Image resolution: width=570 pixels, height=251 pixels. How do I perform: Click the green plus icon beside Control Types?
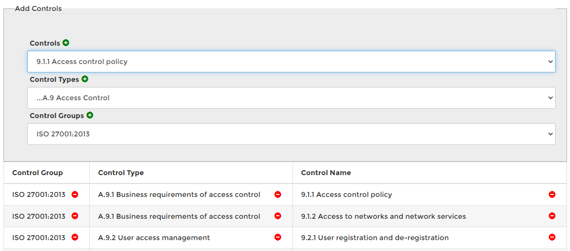(x=85, y=79)
